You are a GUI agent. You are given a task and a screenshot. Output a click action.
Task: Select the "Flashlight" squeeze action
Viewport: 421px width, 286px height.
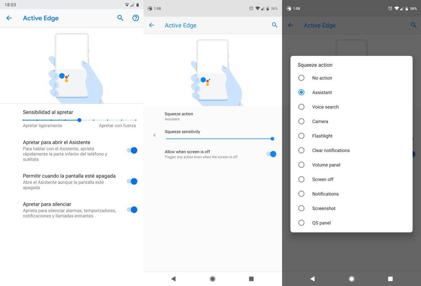pyautogui.click(x=322, y=136)
